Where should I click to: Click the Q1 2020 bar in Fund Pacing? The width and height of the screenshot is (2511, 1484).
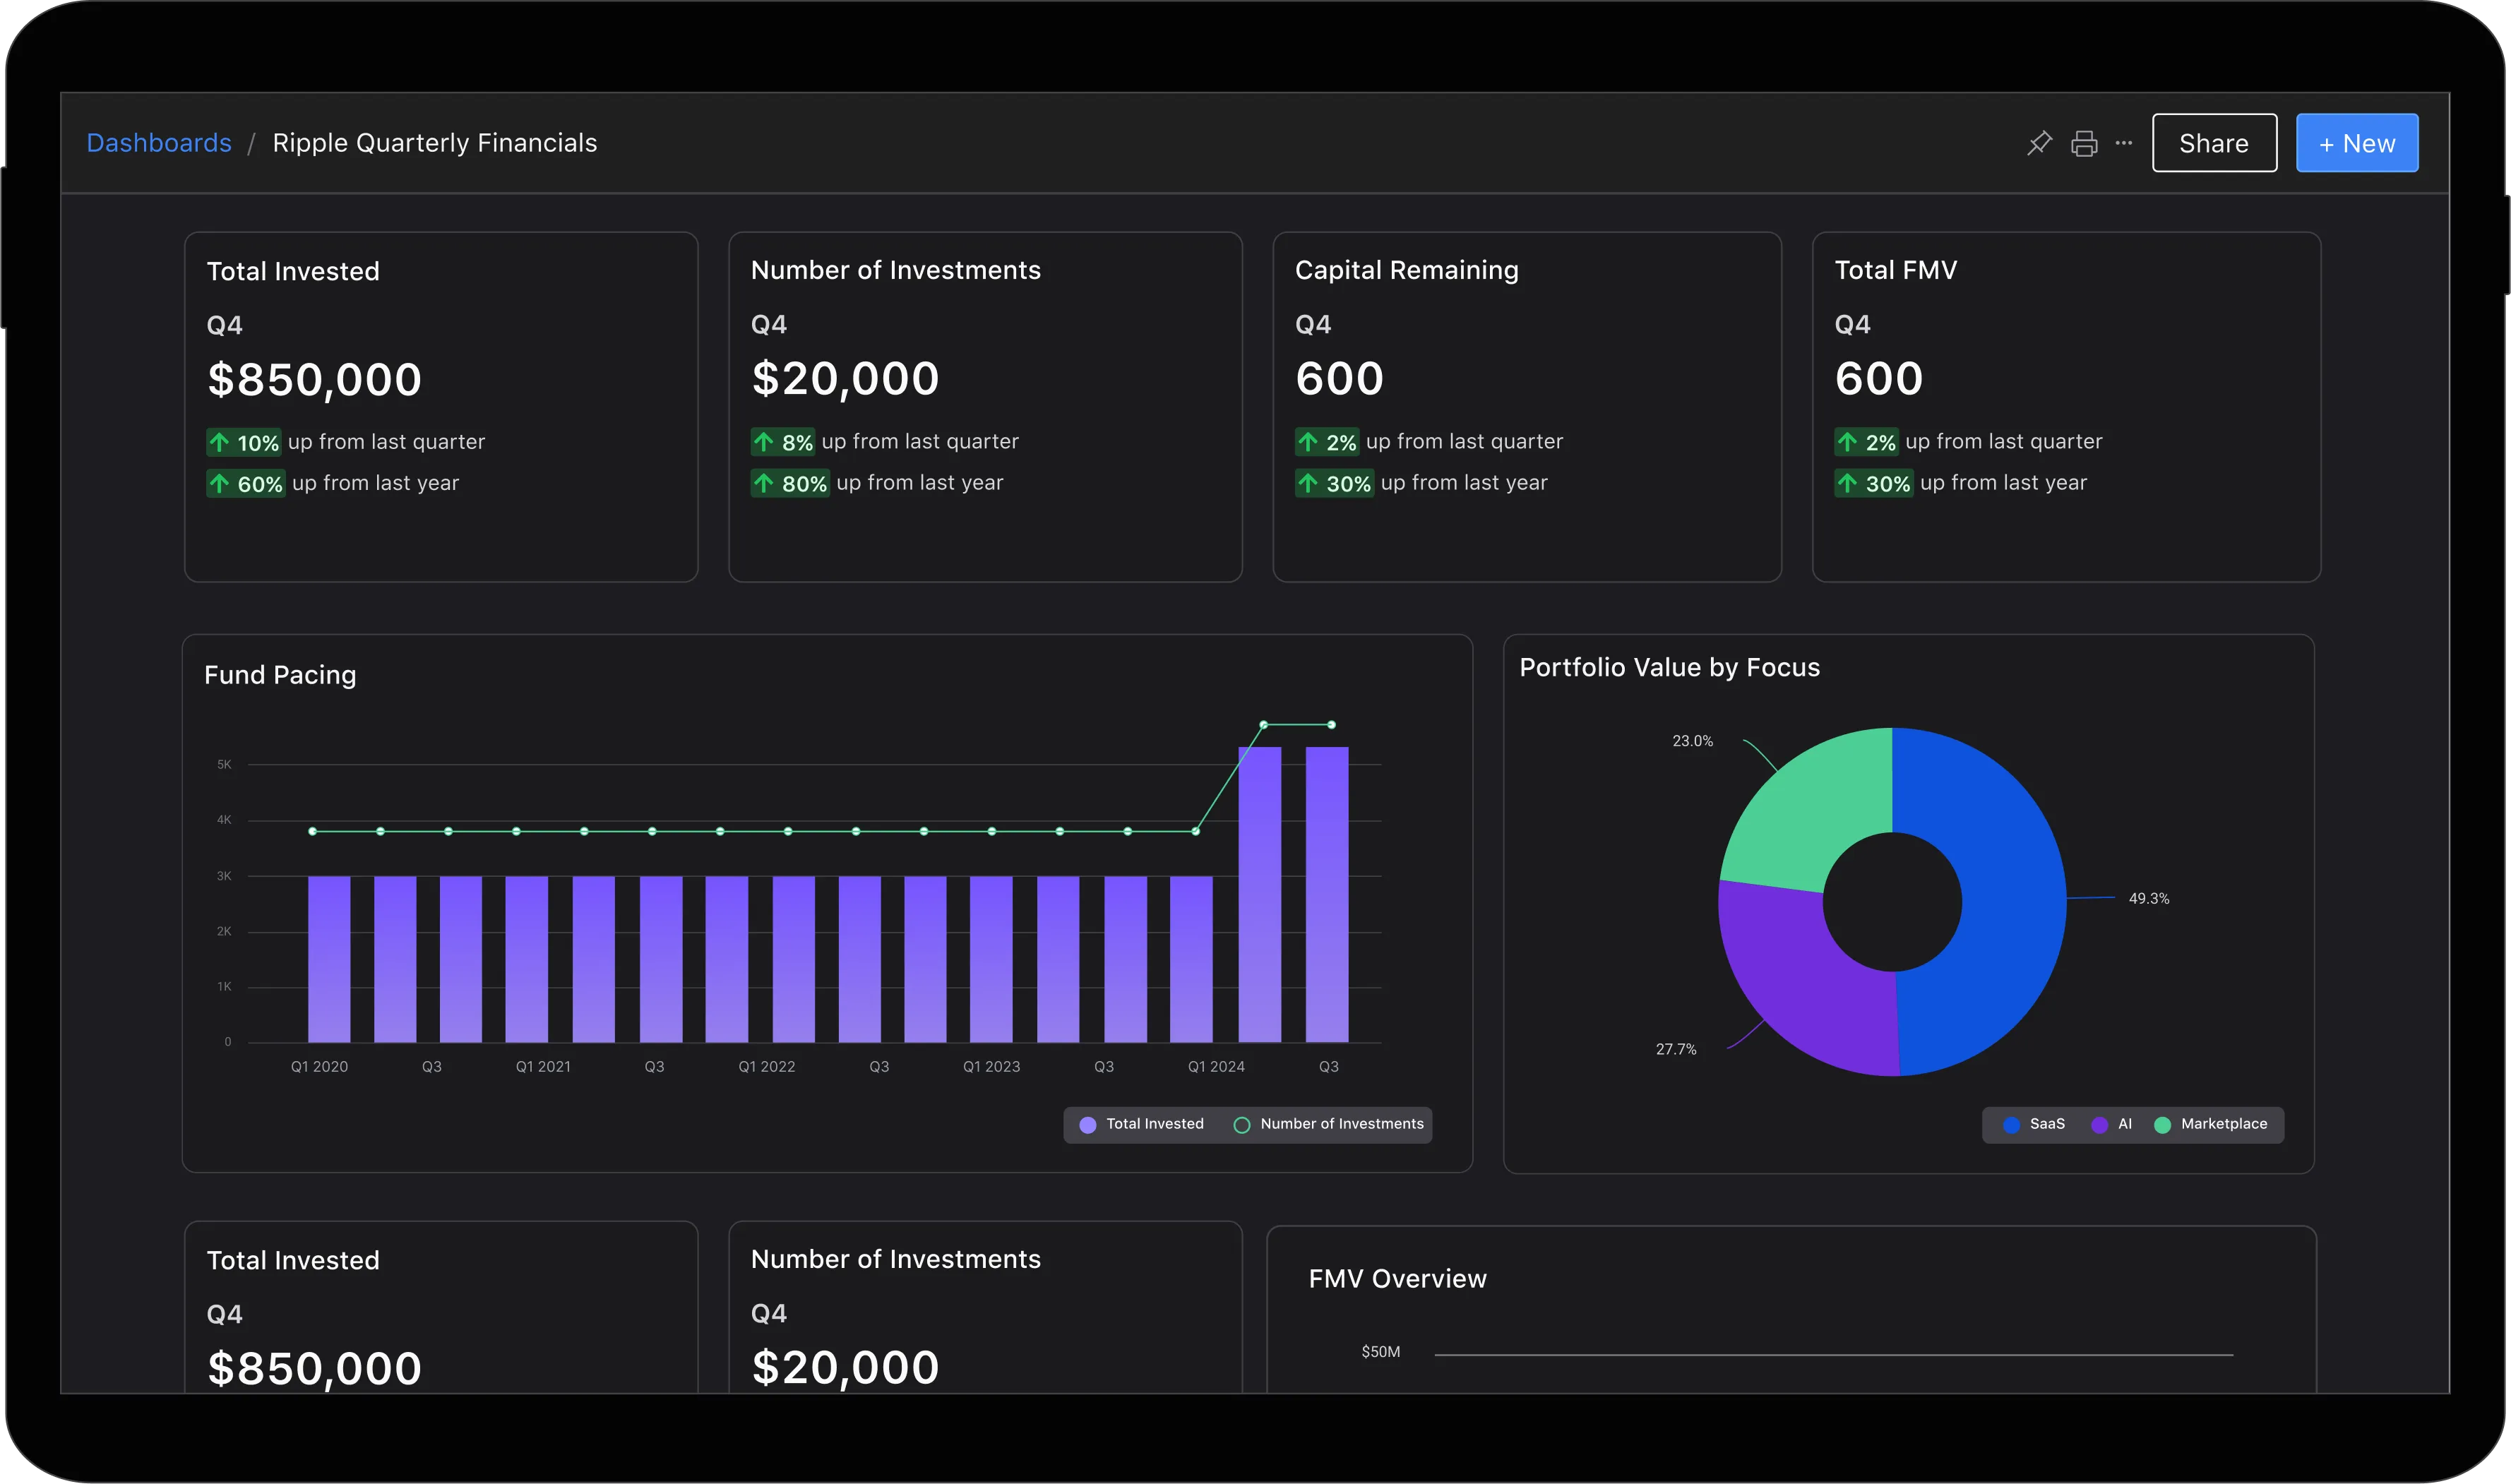click(329, 959)
